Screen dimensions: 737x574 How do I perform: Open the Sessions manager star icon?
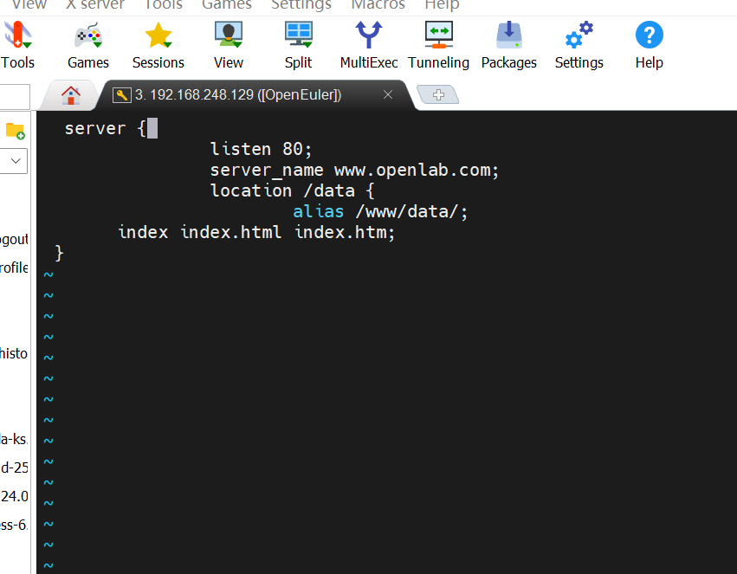158,36
